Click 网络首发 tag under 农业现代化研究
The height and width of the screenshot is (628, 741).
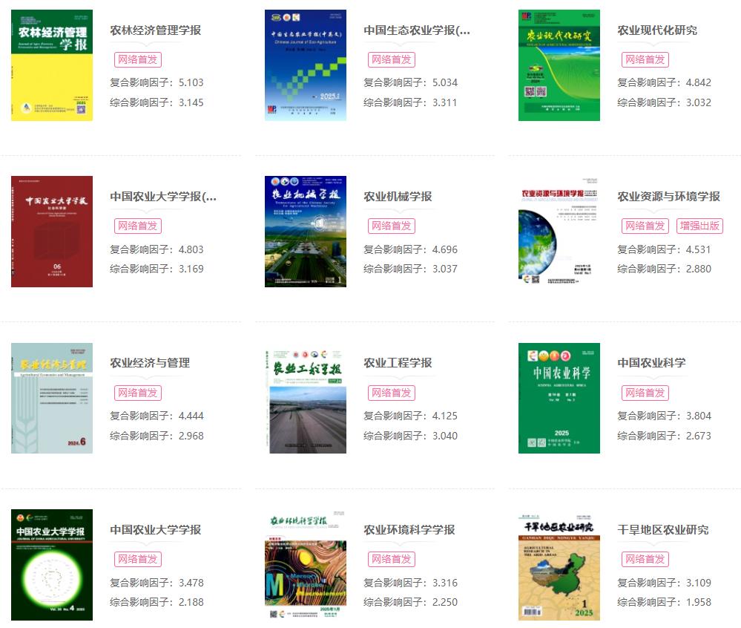[645, 59]
